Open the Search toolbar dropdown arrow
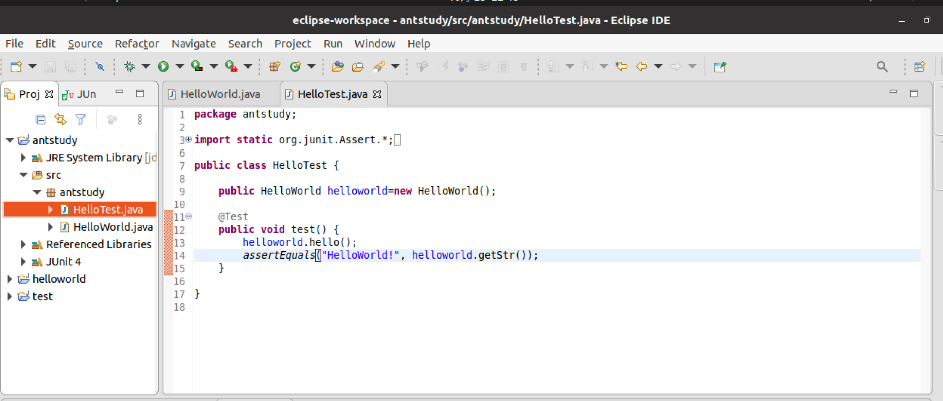This screenshot has height=401, width=943. click(x=395, y=67)
